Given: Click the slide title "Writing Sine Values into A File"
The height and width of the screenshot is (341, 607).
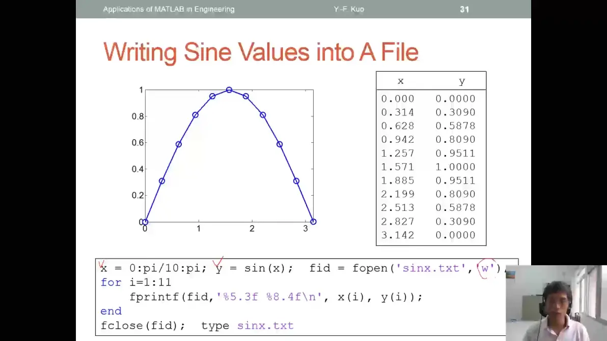Looking at the screenshot, I should (x=261, y=52).
